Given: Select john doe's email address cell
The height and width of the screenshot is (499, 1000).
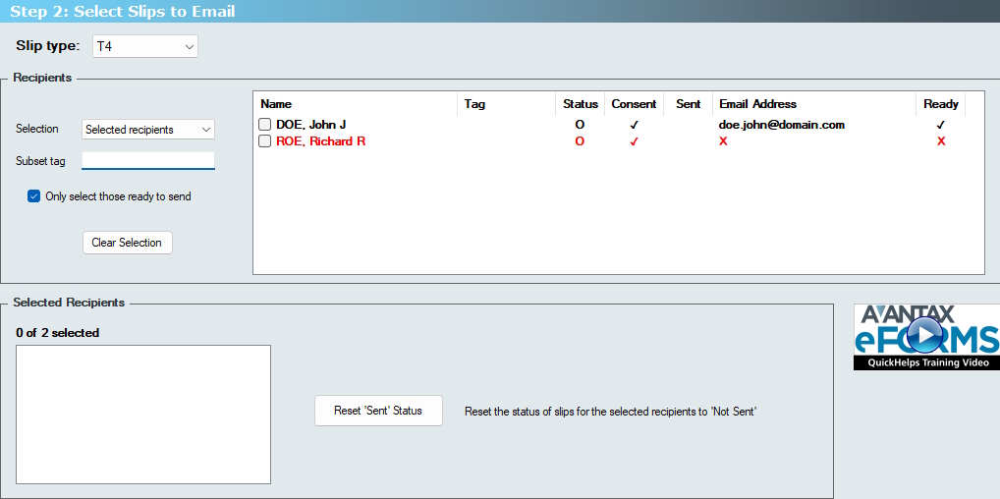Looking at the screenshot, I should click(781, 125).
